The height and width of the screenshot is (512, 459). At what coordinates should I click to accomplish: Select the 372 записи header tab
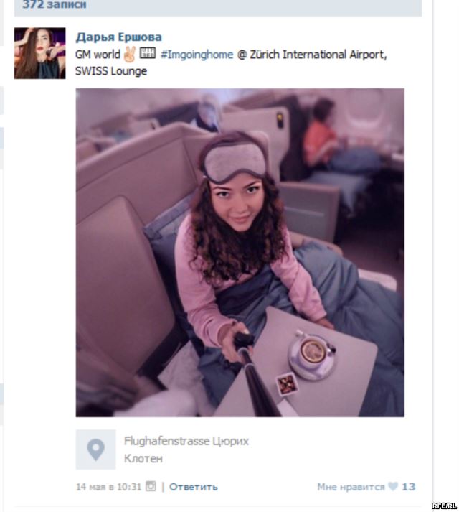55,4
